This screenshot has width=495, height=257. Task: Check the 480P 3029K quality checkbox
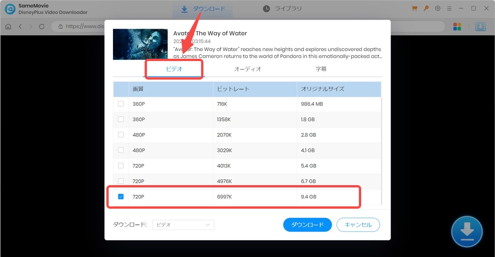point(121,150)
